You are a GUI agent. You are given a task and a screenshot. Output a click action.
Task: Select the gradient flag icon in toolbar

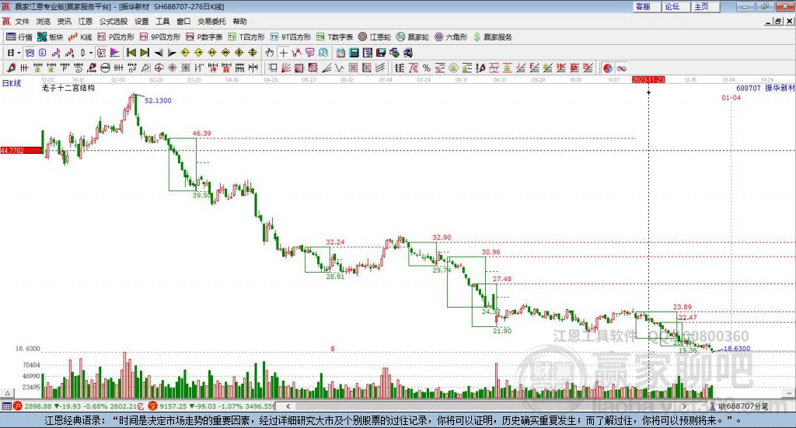pos(115,53)
